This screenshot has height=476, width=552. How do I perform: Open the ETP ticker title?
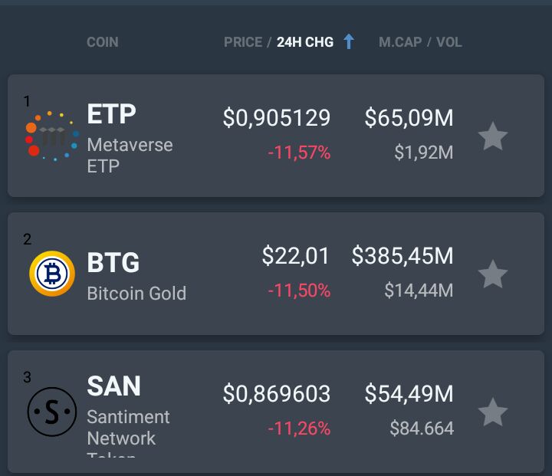point(111,114)
